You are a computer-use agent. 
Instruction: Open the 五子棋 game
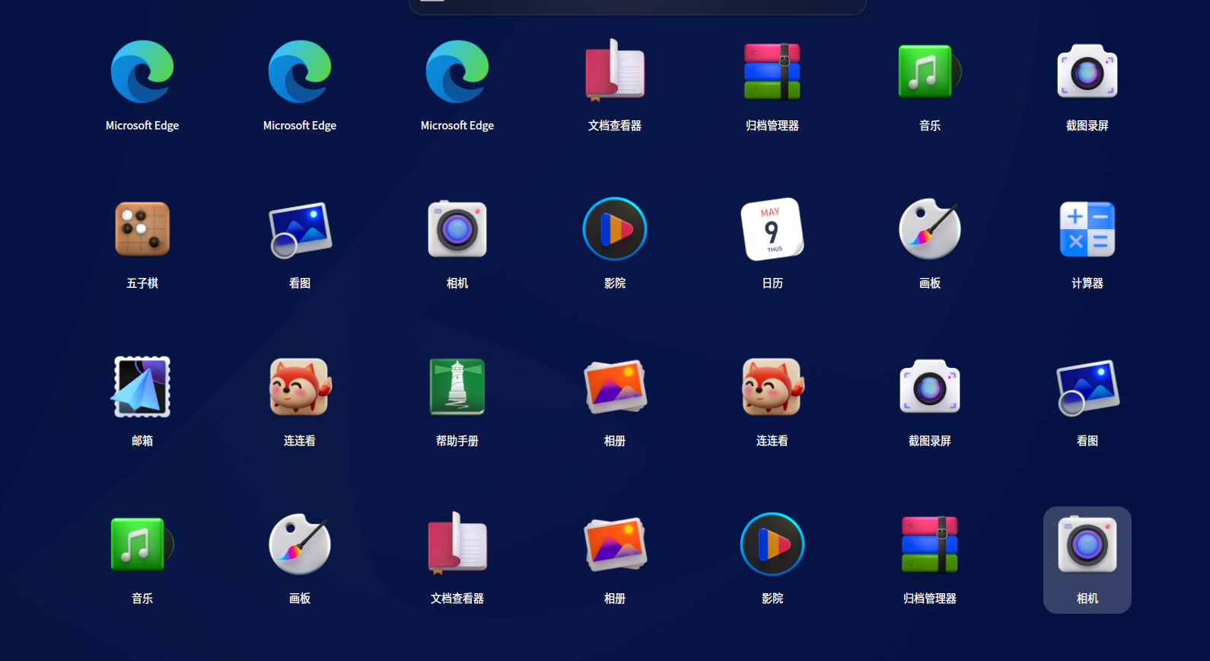pos(142,229)
